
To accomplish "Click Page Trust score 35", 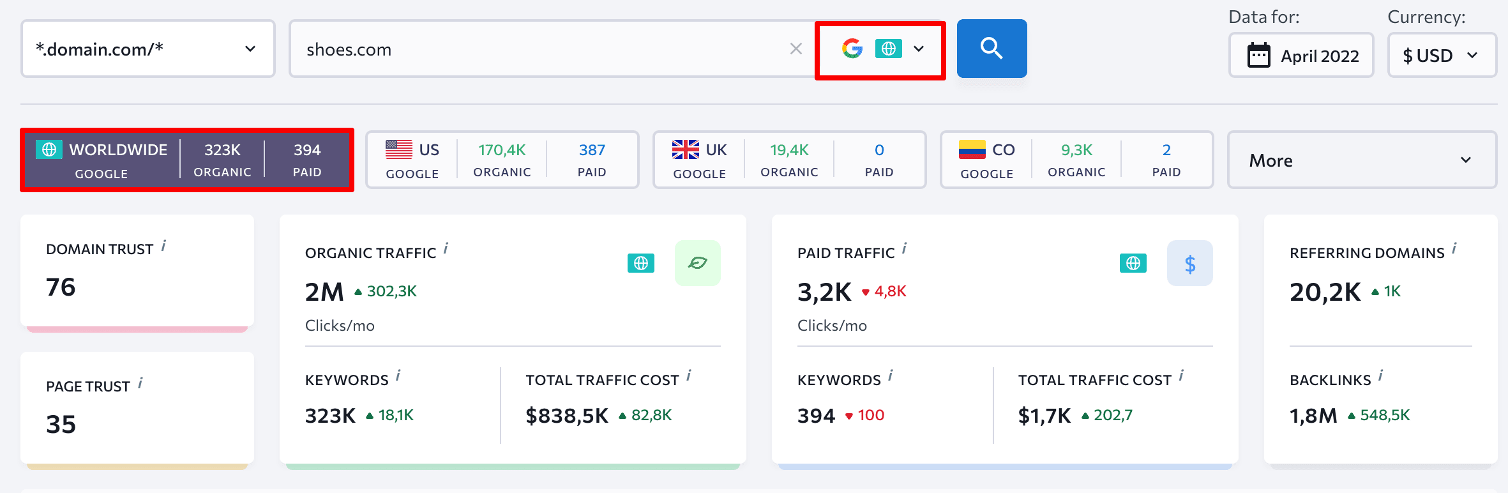I will (61, 424).
